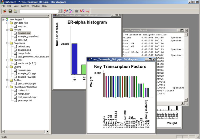This screenshot has width=200, height=139.
Task: Select seq1.out file
Action: [22, 40]
